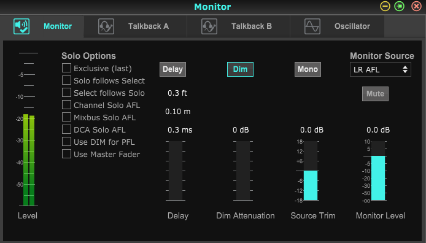426x243 pixels.
Task: Click the 0.10 m delay value
Action: tap(177, 112)
